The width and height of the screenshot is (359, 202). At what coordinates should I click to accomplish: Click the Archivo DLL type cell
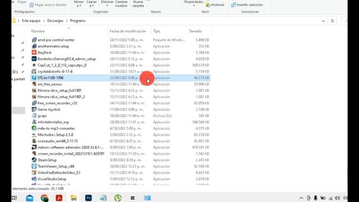163,116
